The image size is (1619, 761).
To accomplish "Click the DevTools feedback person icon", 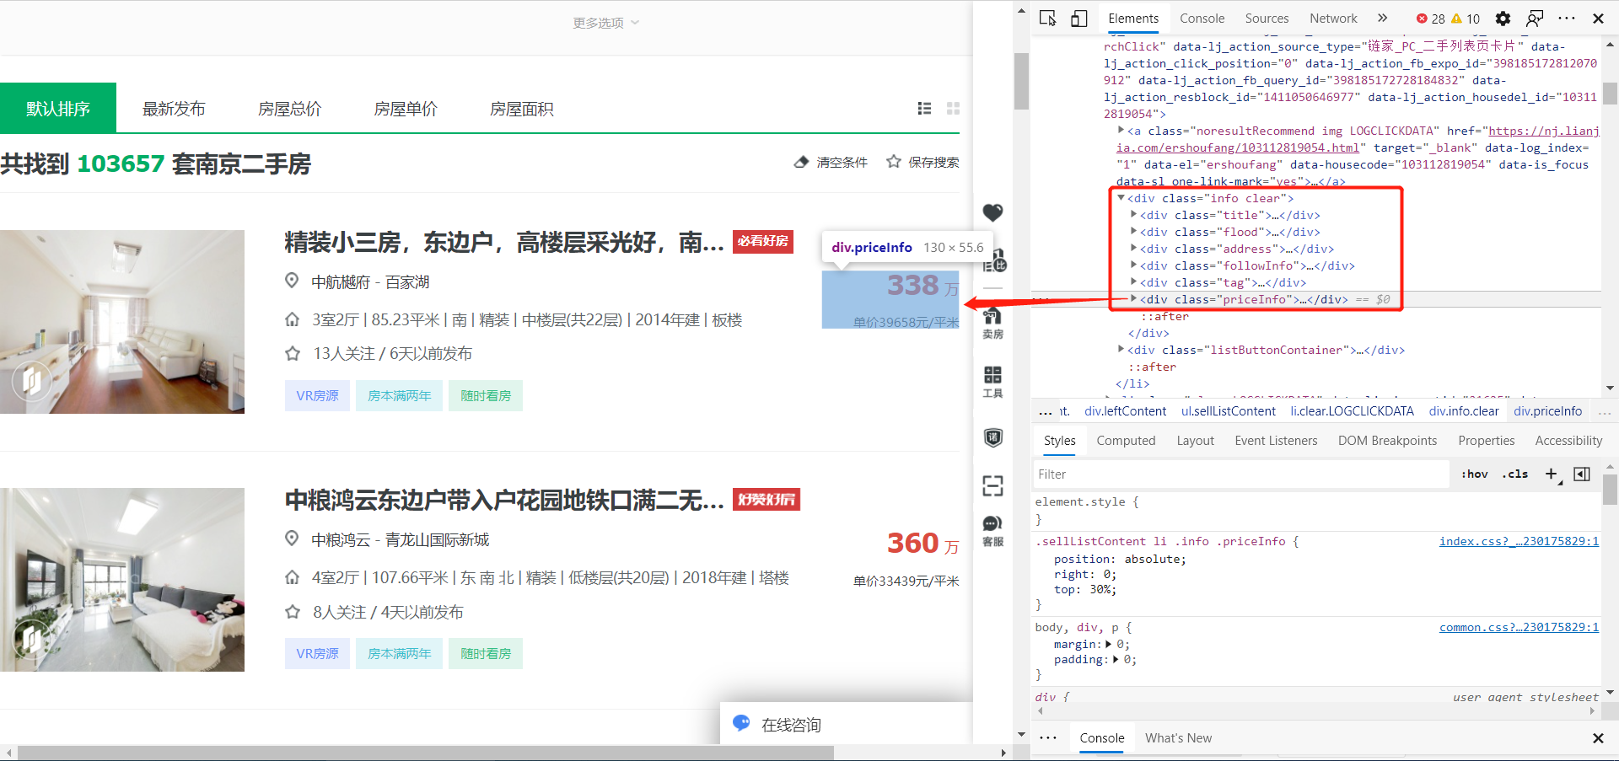I will (1536, 19).
